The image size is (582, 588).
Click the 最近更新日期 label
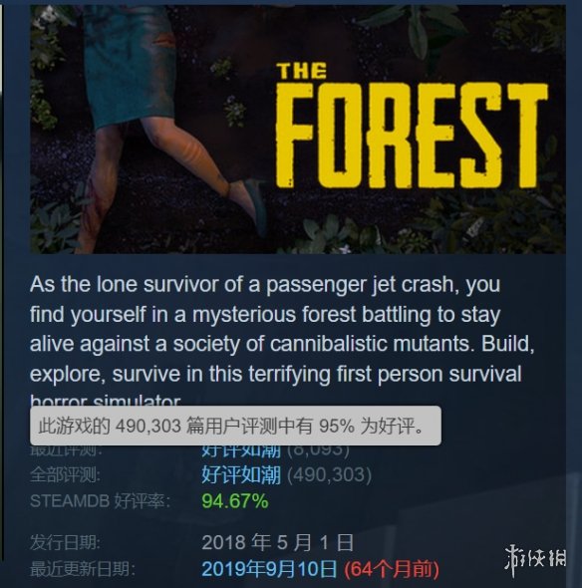(x=83, y=569)
